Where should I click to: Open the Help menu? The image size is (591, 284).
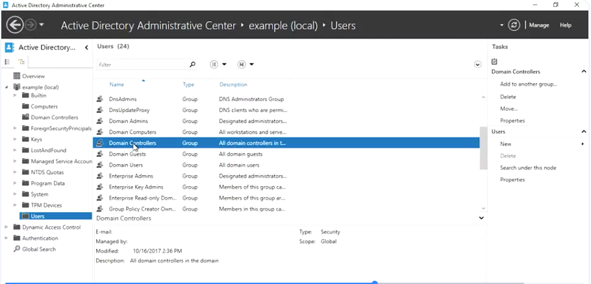coord(566,25)
